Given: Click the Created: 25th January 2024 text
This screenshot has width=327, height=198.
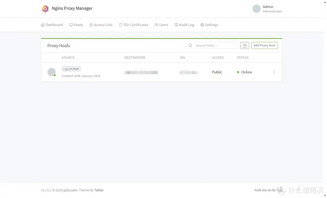Looking at the screenshot, I should coord(81,76).
